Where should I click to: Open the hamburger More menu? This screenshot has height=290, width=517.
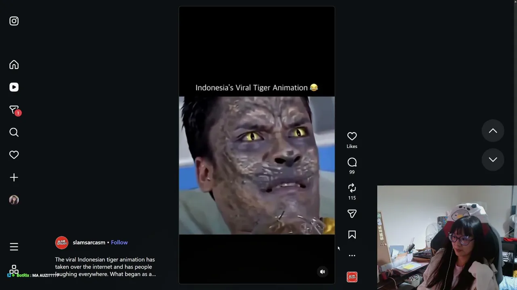[x=14, y=247]
